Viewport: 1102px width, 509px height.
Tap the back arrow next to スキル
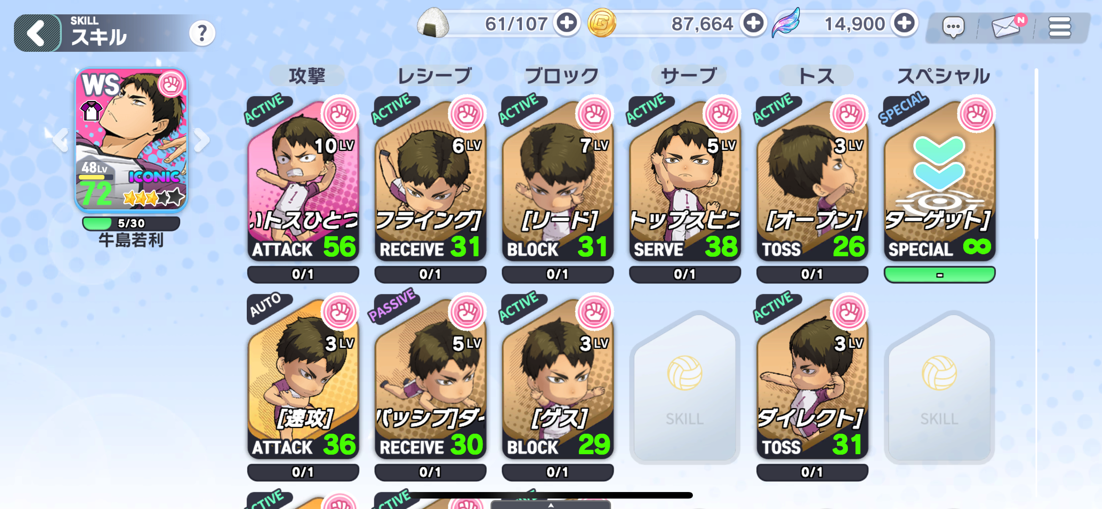click(37, 33)
